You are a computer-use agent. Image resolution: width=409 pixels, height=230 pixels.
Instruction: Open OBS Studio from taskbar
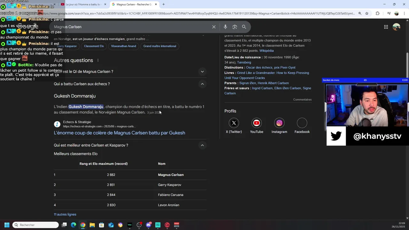139,225
